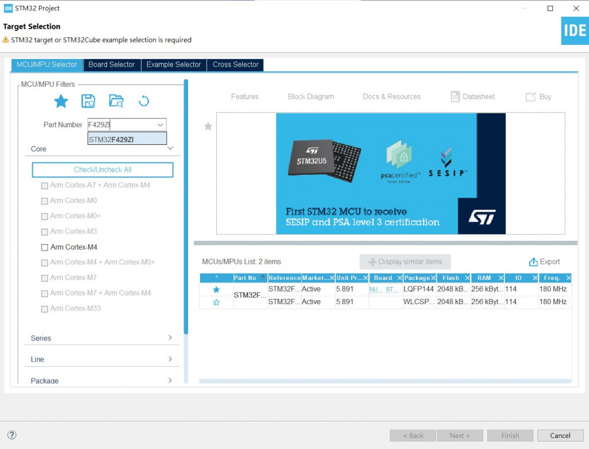Toggle Arm Cortex-A7 + Arm Cortex-M4 checkbox

(44, 186)
